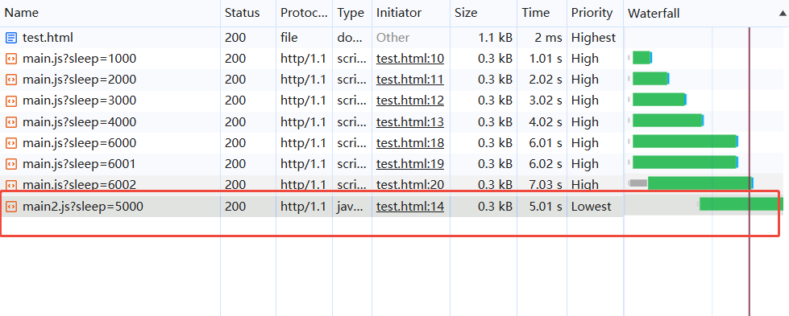Open initiator link test.html:19
Screen dimensions: 789x316
410,164
